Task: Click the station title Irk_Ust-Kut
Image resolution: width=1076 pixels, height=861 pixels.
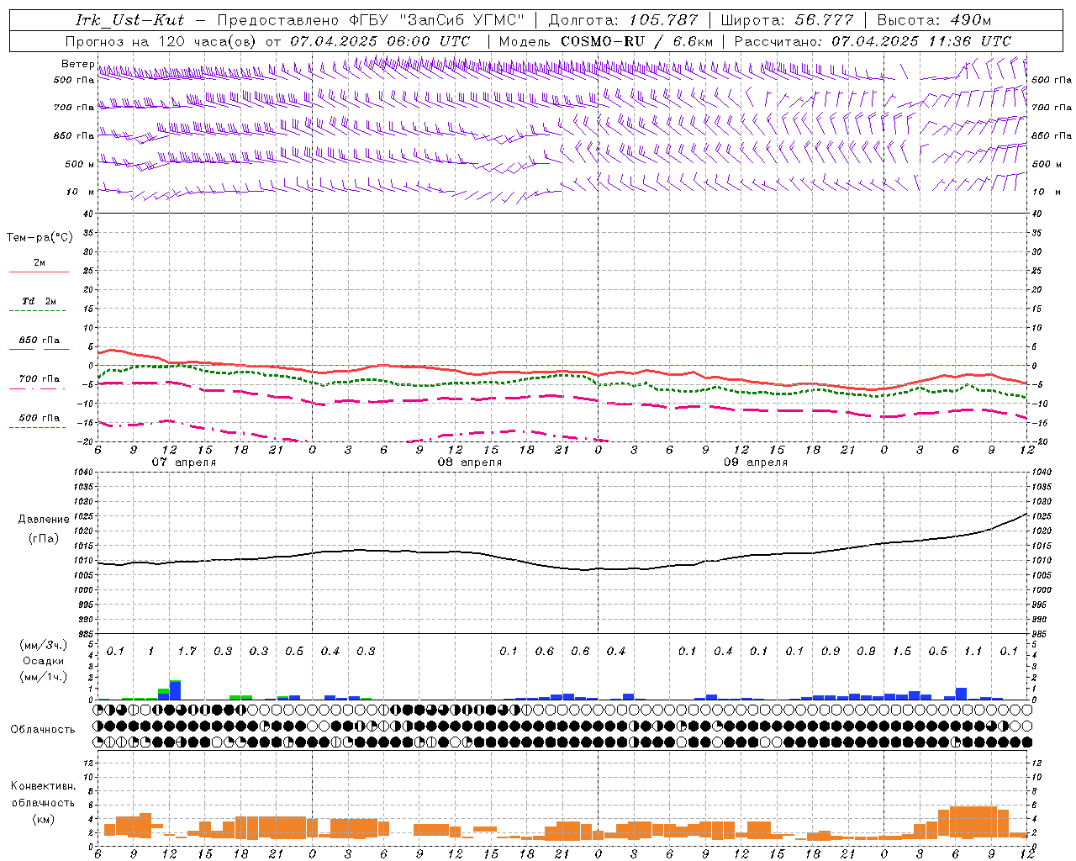Action: tap(130, 20)
